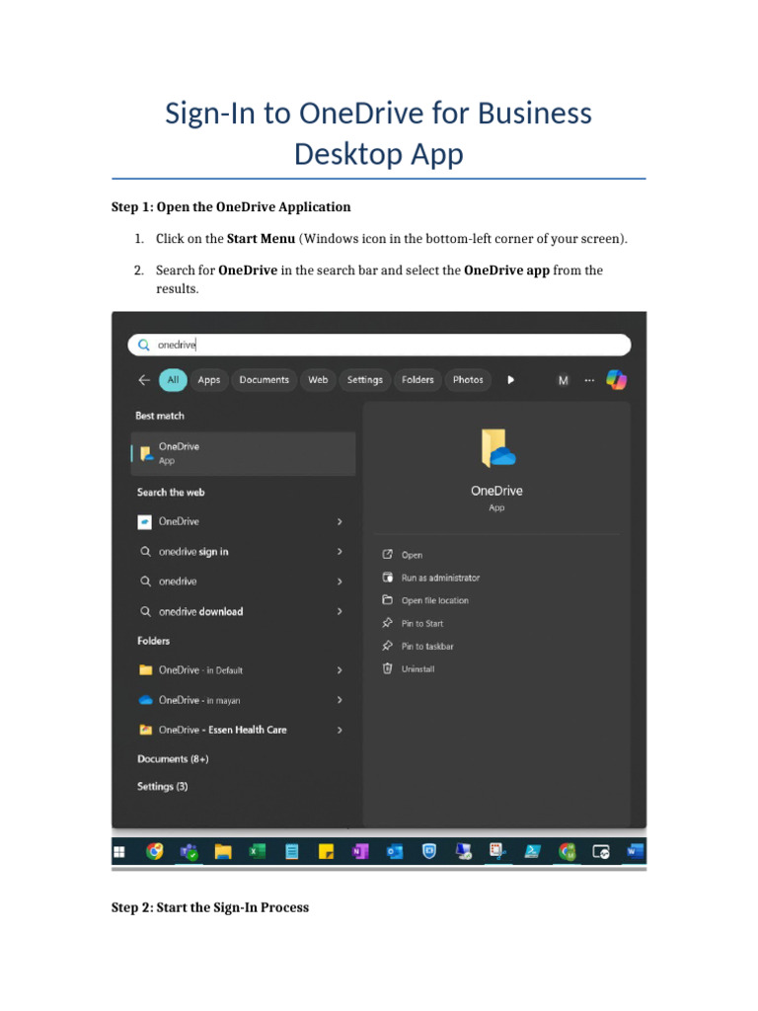758x1011 pixels.
Task: Open Microsoft Teams from the taskbar
Action: click(189, 852)
